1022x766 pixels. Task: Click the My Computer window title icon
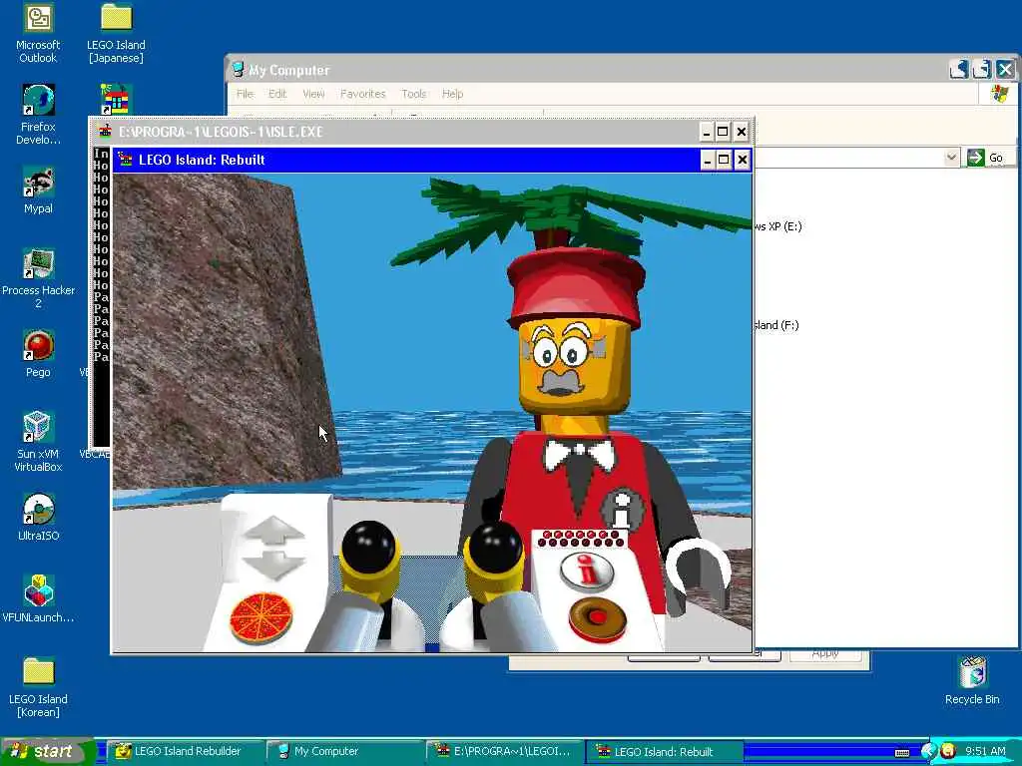(x=238, y=70)
